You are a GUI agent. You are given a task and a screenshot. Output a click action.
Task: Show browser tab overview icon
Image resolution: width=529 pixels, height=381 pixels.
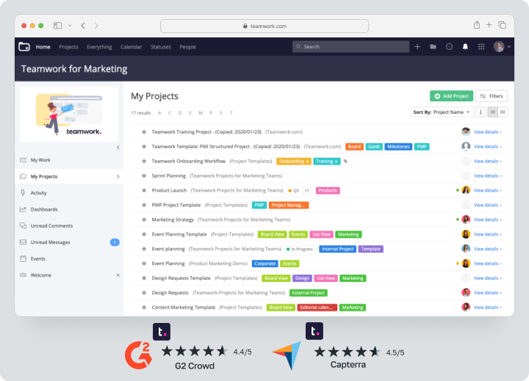503,25
